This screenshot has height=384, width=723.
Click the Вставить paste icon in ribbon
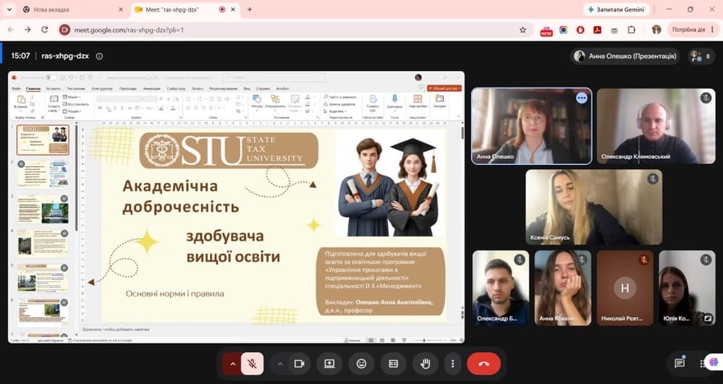21,102
